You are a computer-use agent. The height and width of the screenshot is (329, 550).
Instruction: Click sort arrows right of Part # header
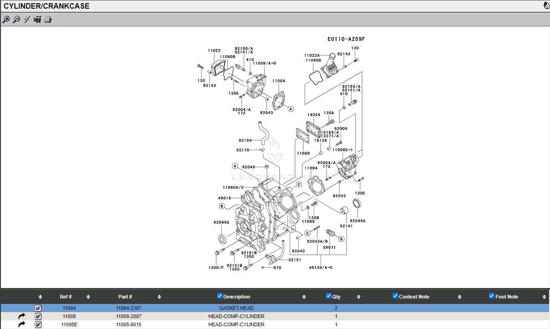(159, 297)
